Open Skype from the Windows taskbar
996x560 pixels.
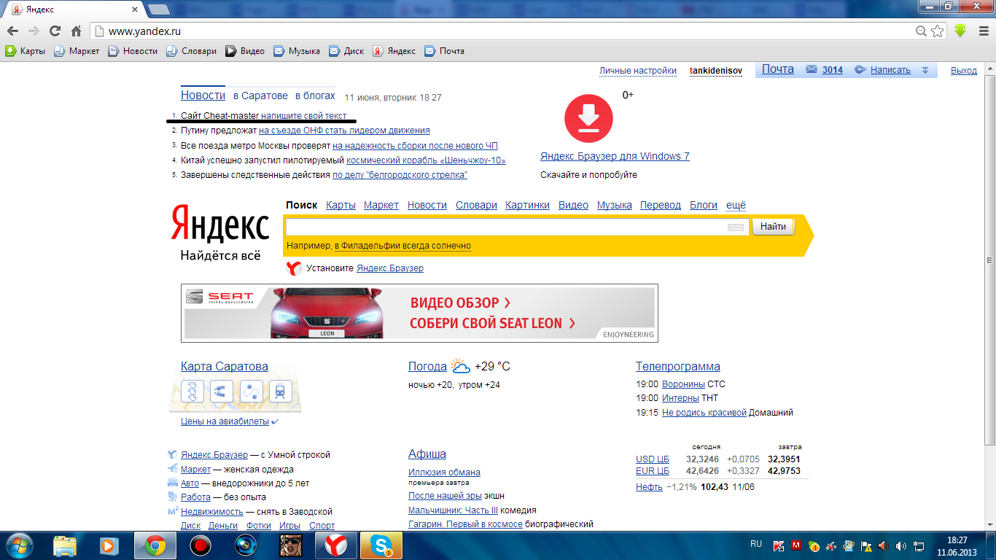pos(381,545)
